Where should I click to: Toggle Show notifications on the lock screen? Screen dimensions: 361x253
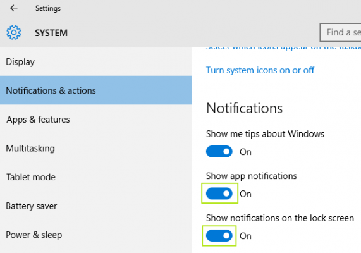click(x=219, y=235)
